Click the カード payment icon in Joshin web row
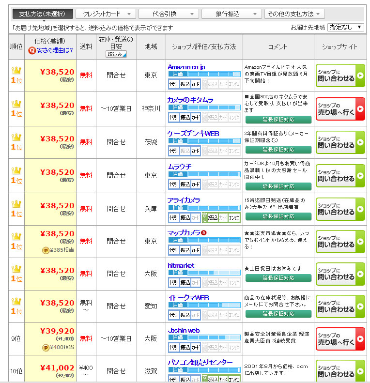 click(196, 348)
